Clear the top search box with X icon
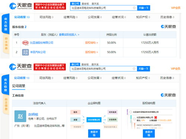The width and height of the screenshot is (186, 139). (134, 8)
